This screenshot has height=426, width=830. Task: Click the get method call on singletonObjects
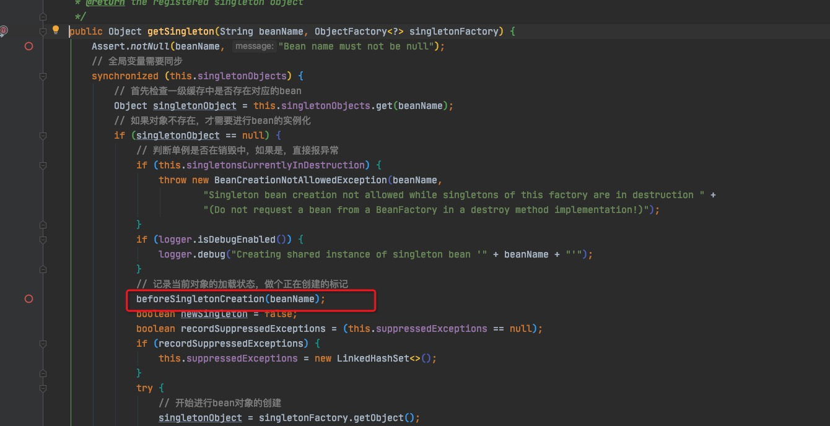pyautogui.click(x=384, y=106)
